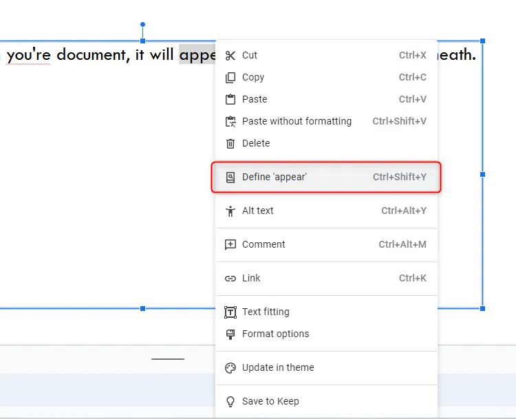Click the Ctrl+Shift+Y shortcut text

400,177
